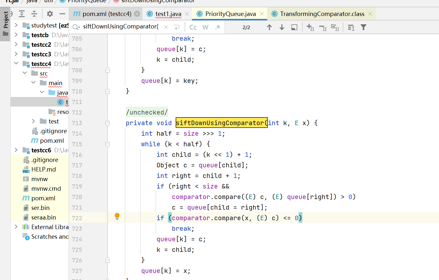Close the PriorityQueue.java tab
The height and width of the screenshot is (280, 439).
262,14
